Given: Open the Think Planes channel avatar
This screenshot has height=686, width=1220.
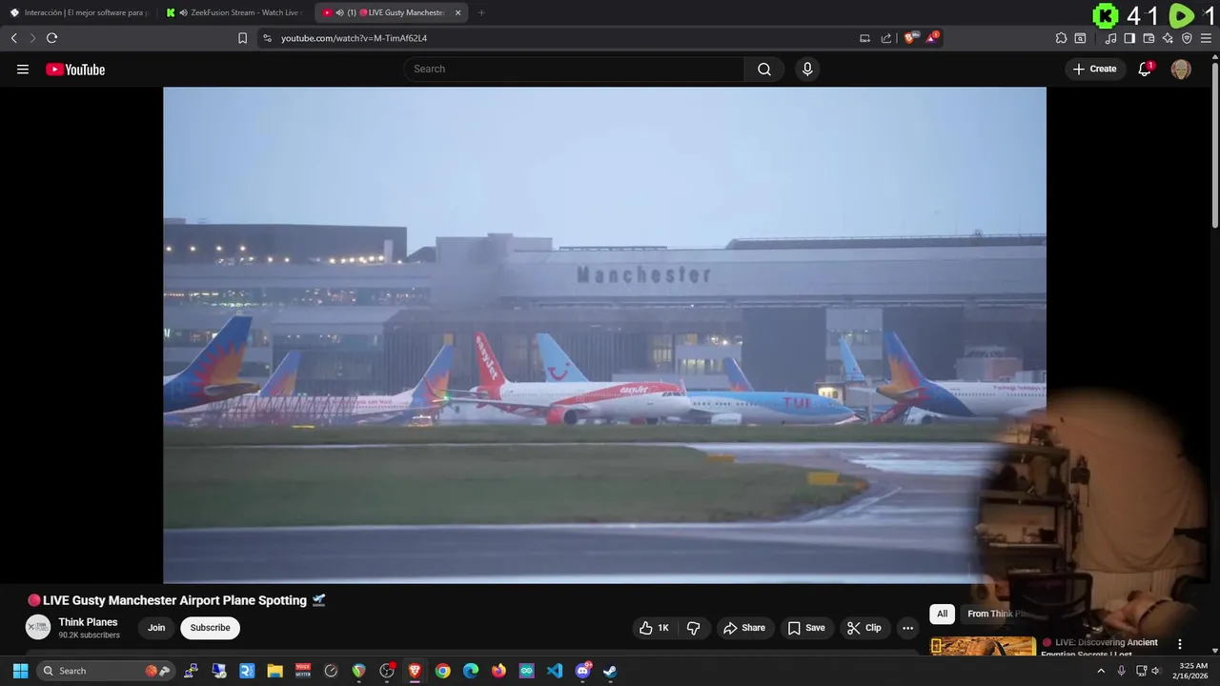Looking at the screenshot, I should (x=37, y=627).
